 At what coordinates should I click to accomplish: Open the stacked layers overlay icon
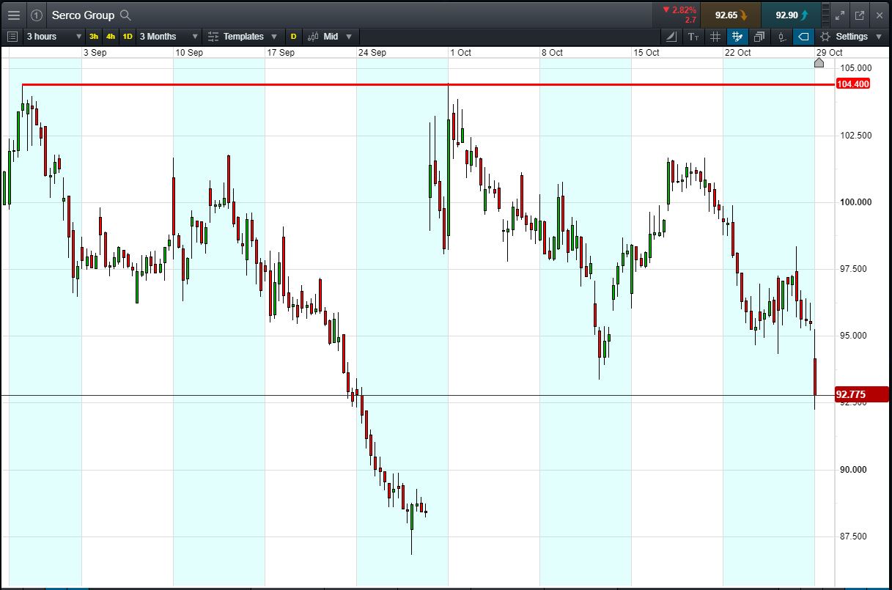click(759, 36)
